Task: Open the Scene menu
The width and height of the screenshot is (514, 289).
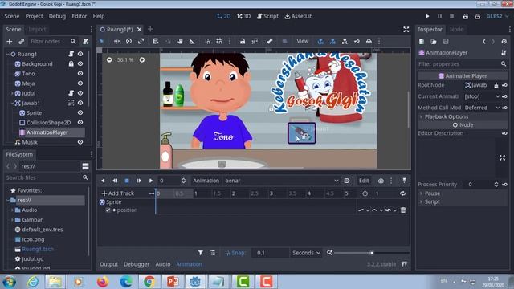Action: [x=12, y=16]
